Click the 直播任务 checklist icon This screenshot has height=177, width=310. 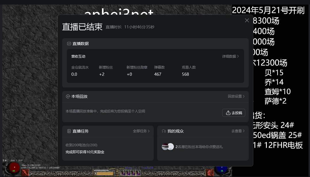pos(69,131)
